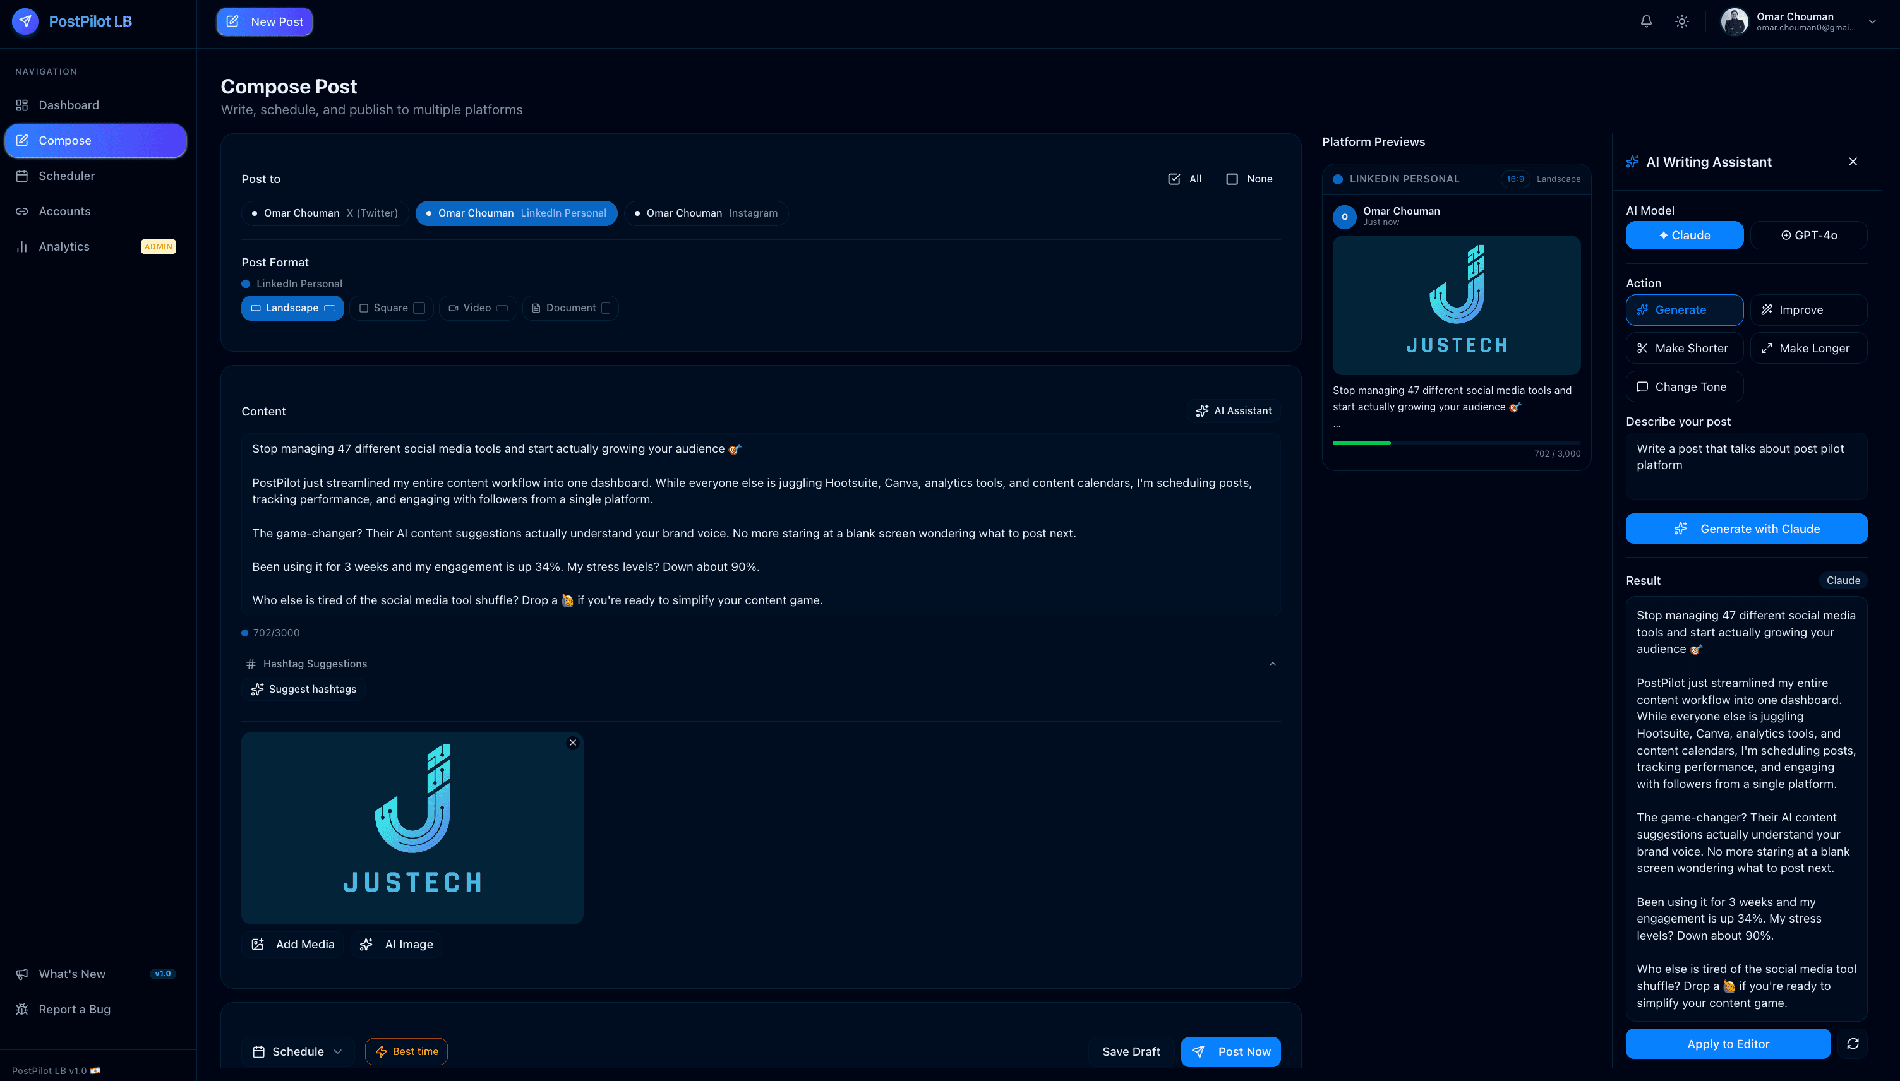Viewport: 1900px width, 1081px height.
Task: Open Report a Bug
Action: pyautogui.click(x=96, y=1009)
